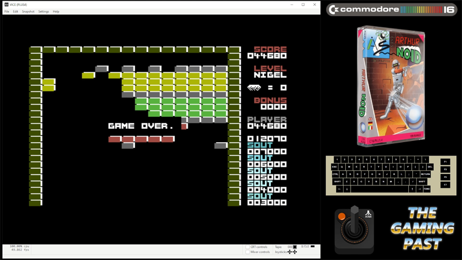Click the high score entry 003000
This screenshot has width=462, height=260.
pos(267,203)
